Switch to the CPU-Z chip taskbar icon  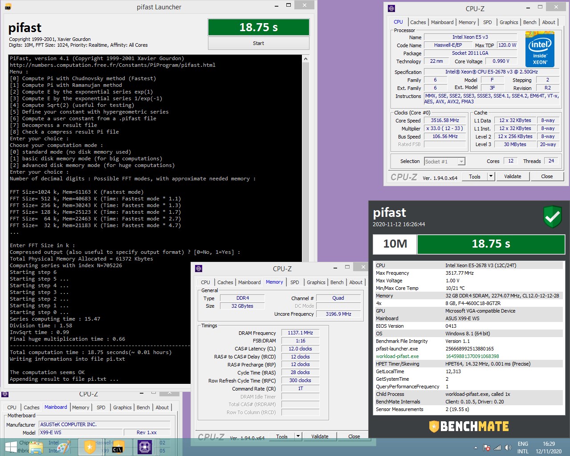click(145, 447)
